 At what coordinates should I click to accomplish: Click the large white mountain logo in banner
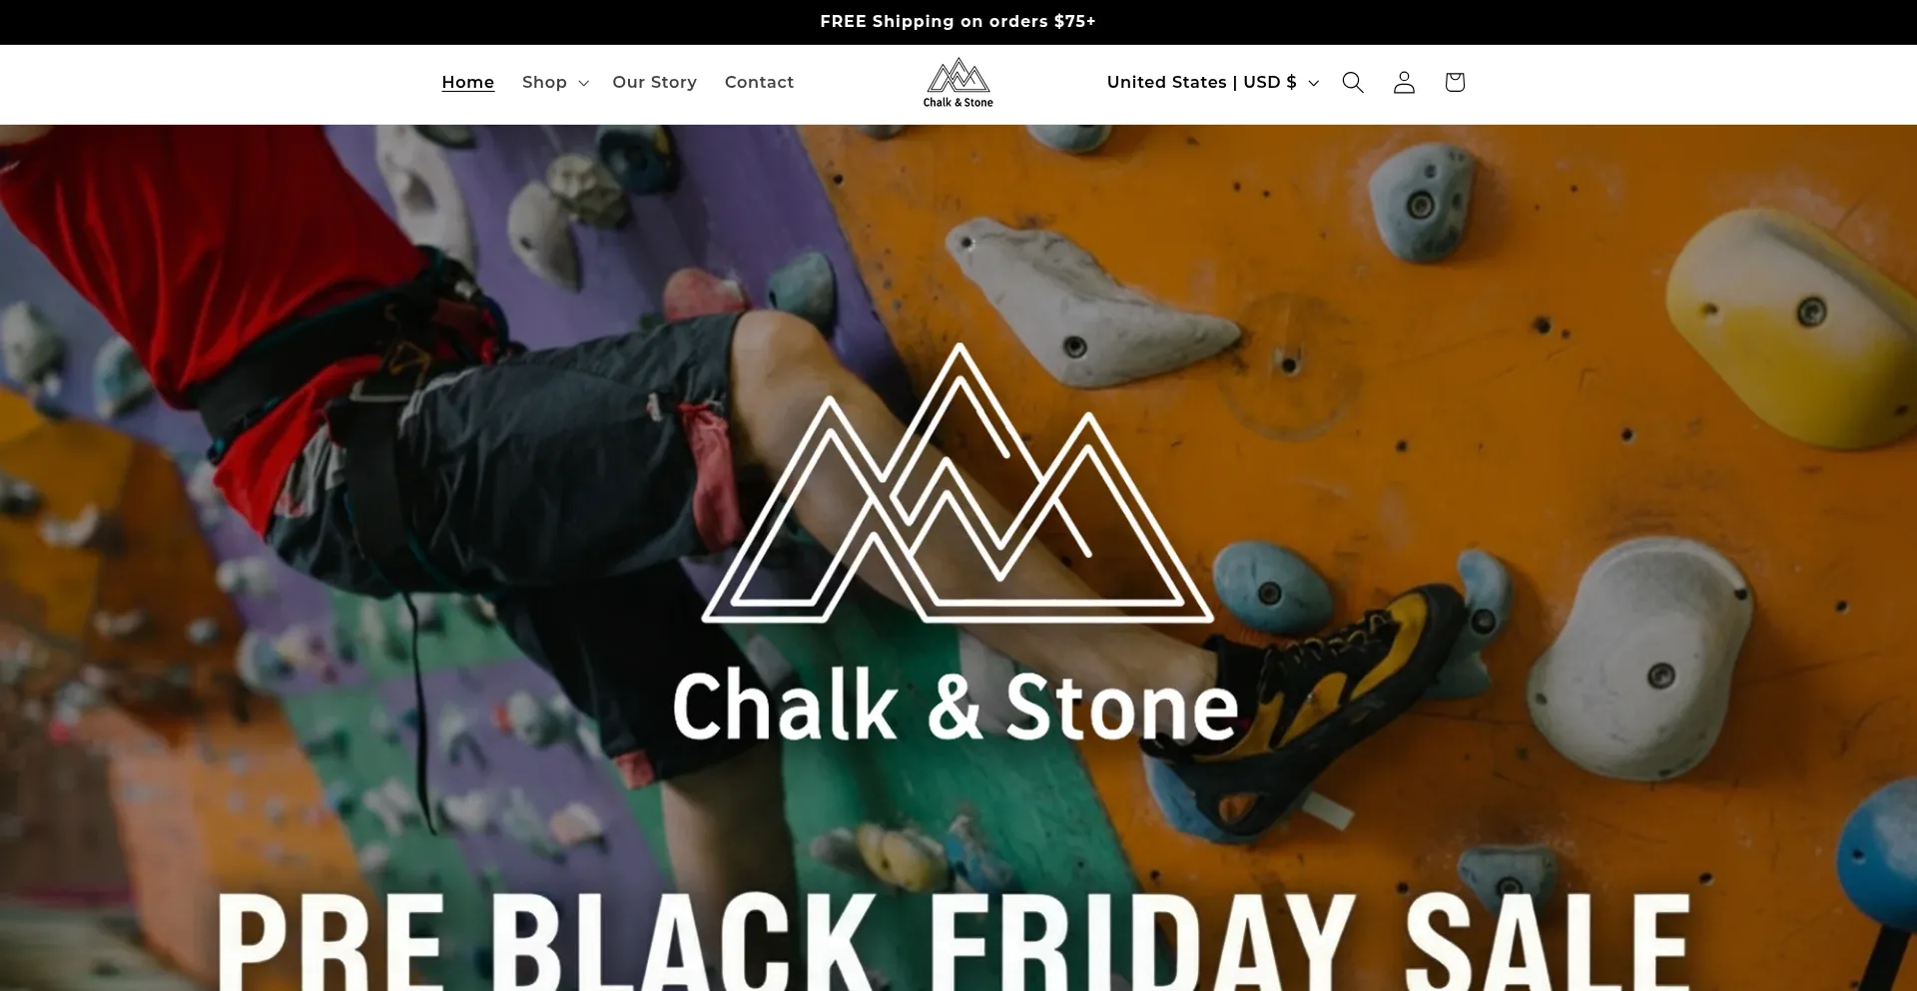point(958,483)
